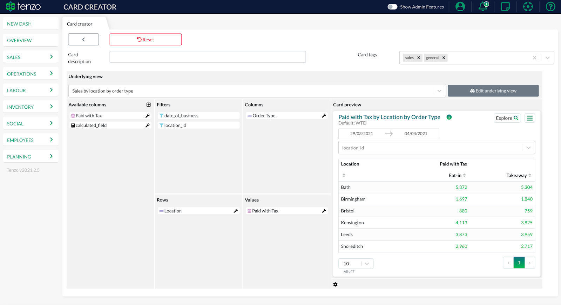Remove the general tag
The image size is (561, 305).
coord(444,58)
